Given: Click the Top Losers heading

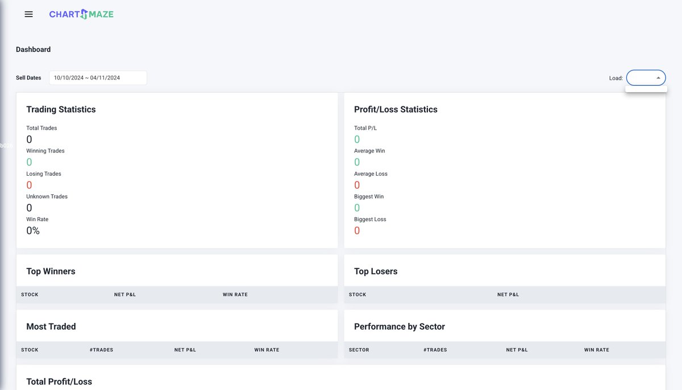Looking at the screenshot, I should 376,271.
